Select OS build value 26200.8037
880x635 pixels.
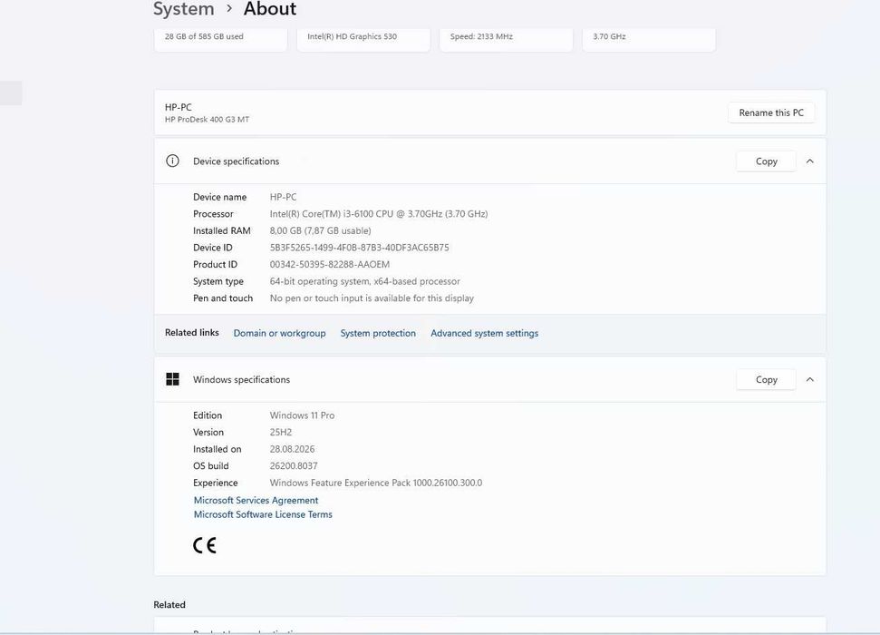pos(294,466)
